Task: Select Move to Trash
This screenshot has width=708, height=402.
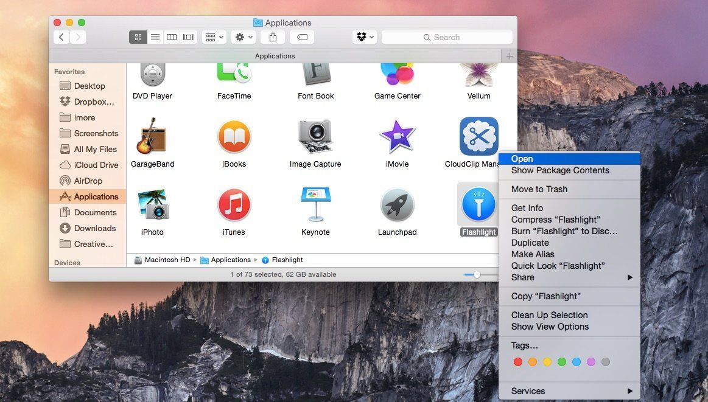Action: [x=539, y=189]
